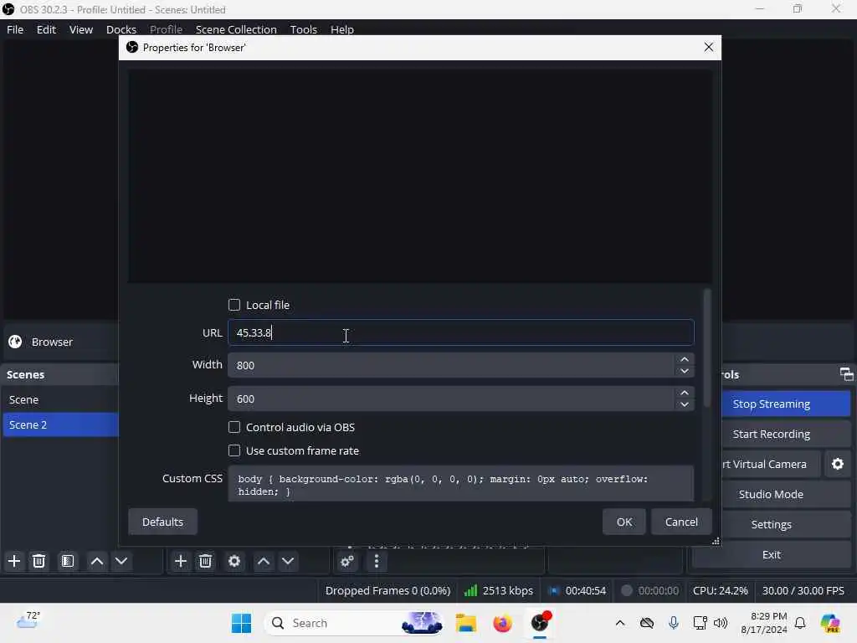Viewport: 857px width, 643px height.
Task: Click the Width value field
Action: click(x=451, y=365)
